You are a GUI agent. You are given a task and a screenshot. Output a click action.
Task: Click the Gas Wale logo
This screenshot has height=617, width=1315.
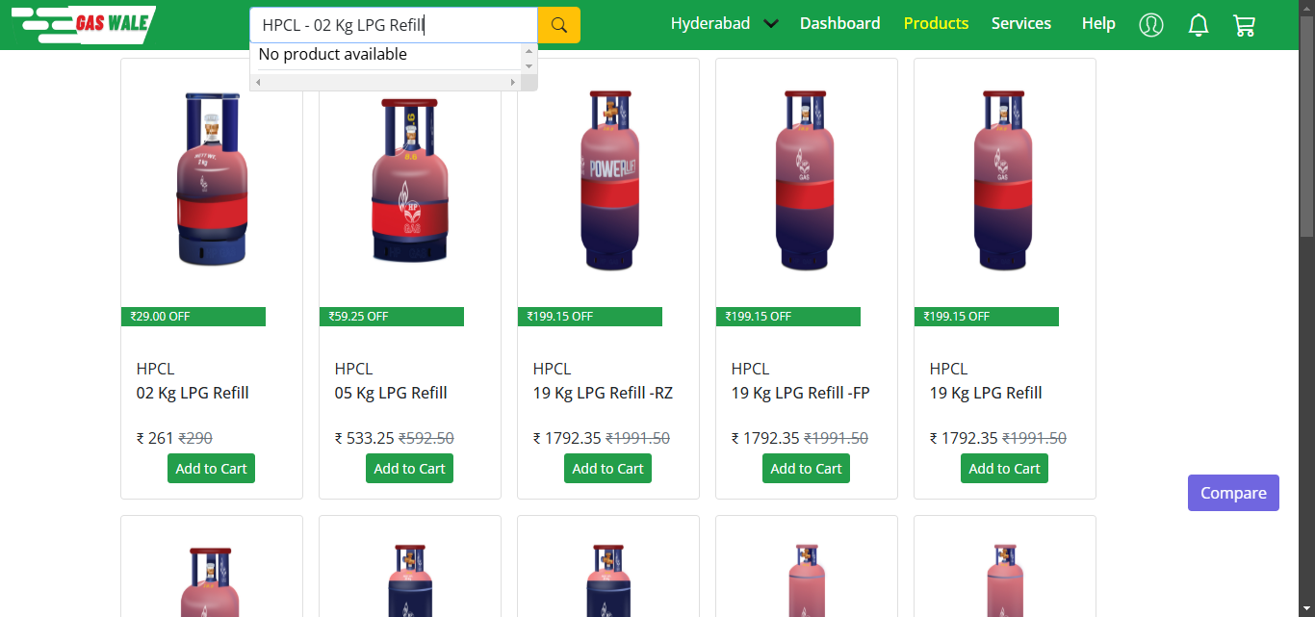pyautogui.click(x=84, y=25)
